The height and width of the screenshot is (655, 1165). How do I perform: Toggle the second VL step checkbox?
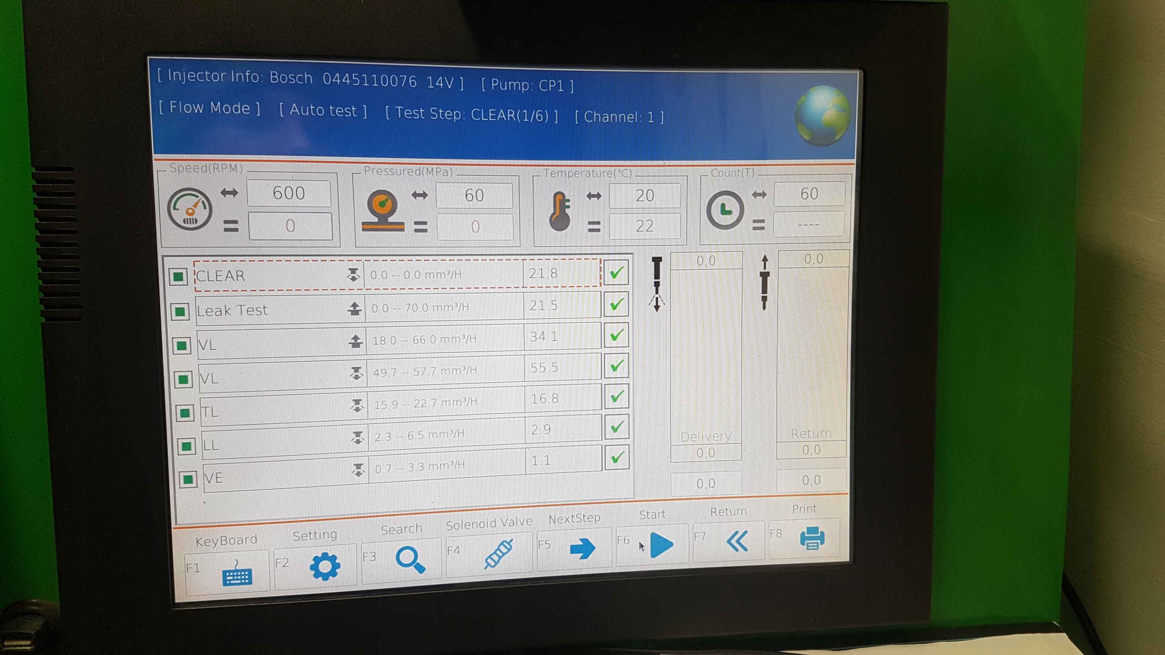[x=183, y=379]
